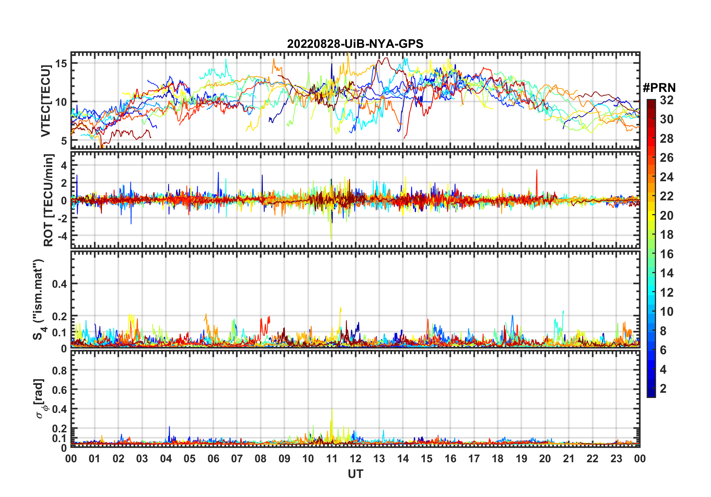Click x-axis hour tick label 03

tap(142, 459)
